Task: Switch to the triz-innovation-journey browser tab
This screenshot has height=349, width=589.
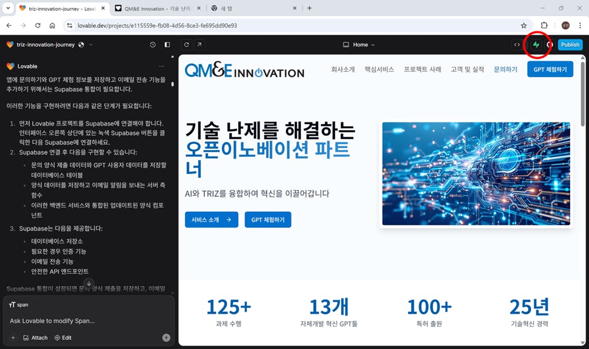Action: coord(62,8)
